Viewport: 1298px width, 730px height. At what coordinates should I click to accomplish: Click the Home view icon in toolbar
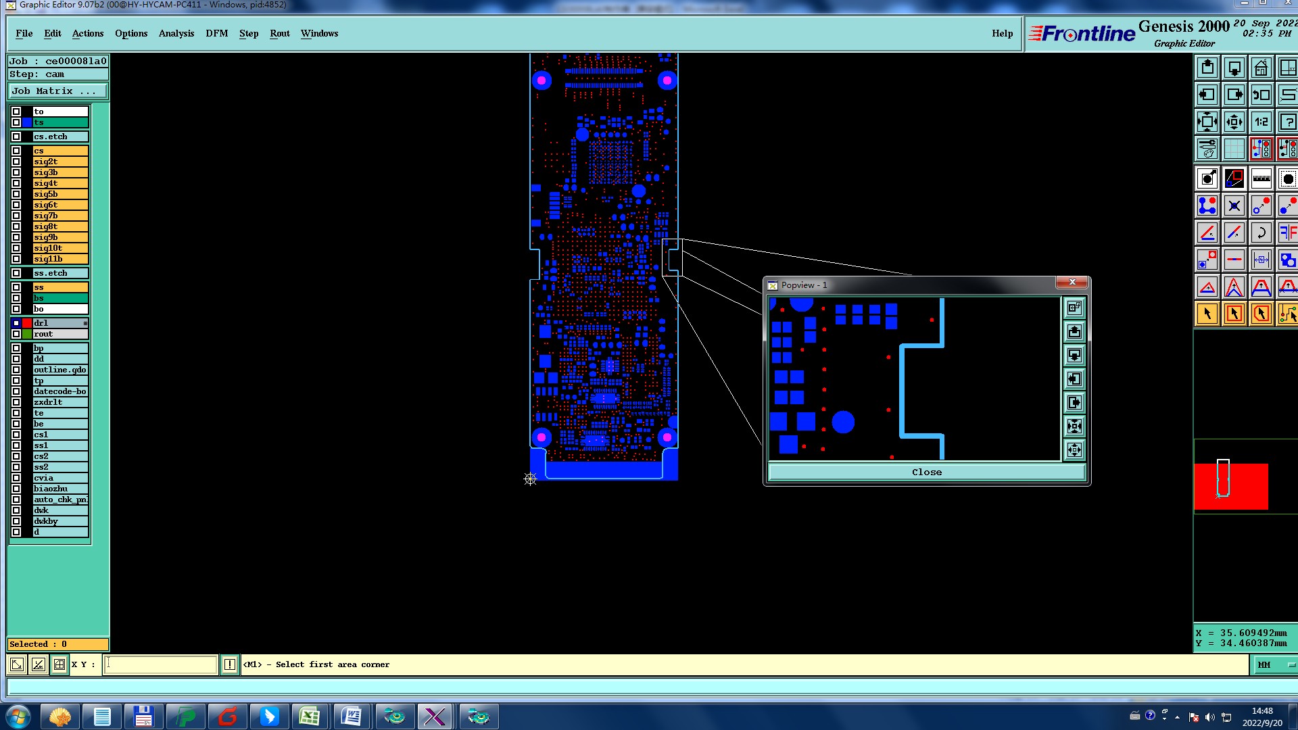(1261, 68)
